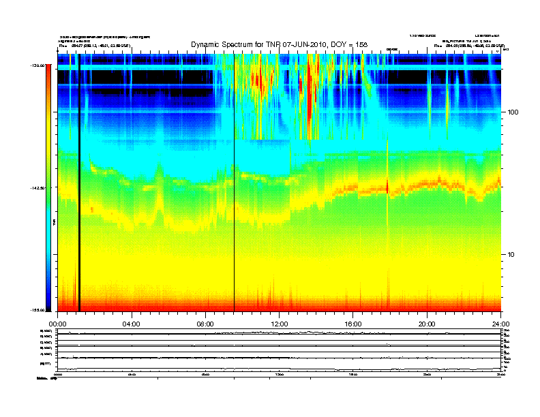Click the 04:00 time axis label
The image size is (540, 417).
(x=132, y=324)
